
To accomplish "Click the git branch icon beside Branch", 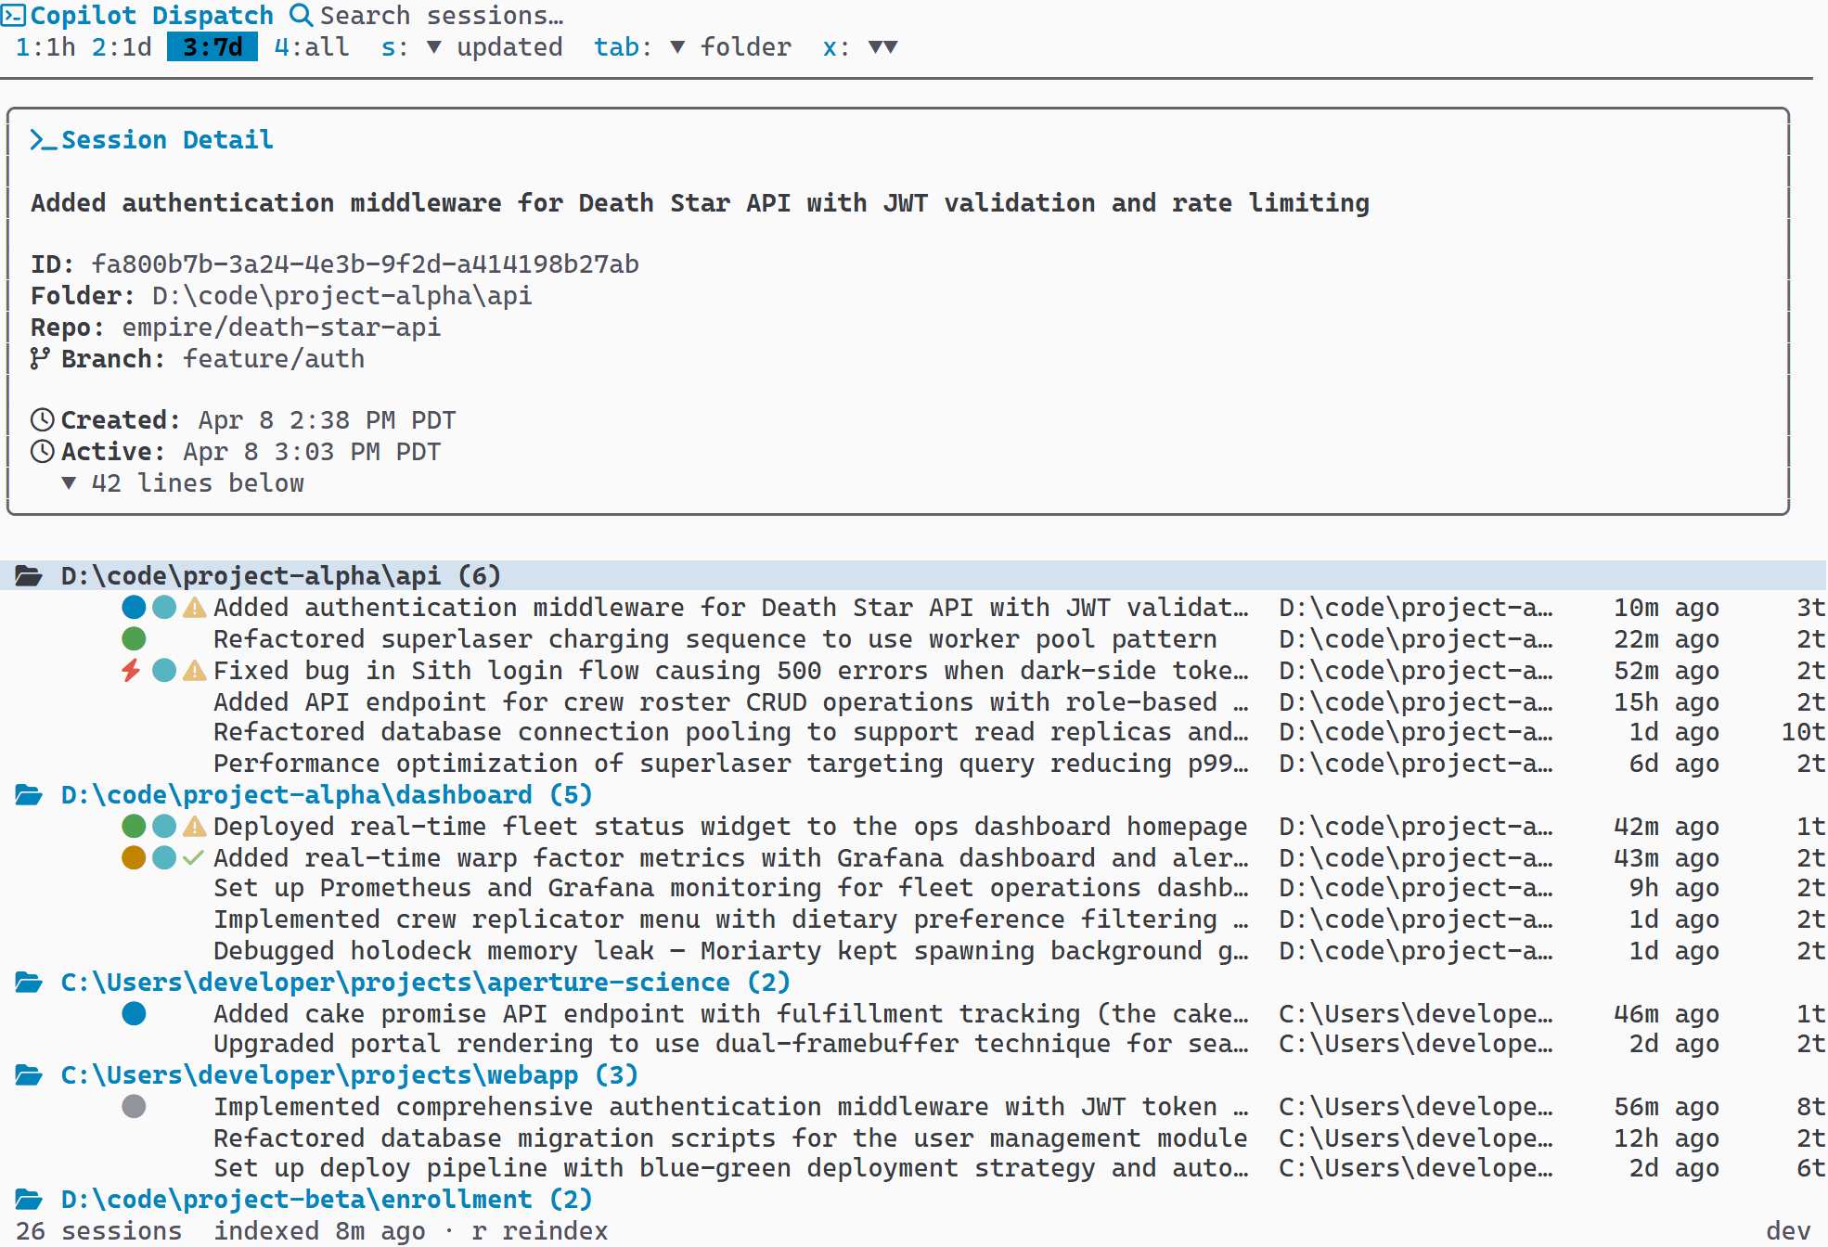I will pos(39,359).
